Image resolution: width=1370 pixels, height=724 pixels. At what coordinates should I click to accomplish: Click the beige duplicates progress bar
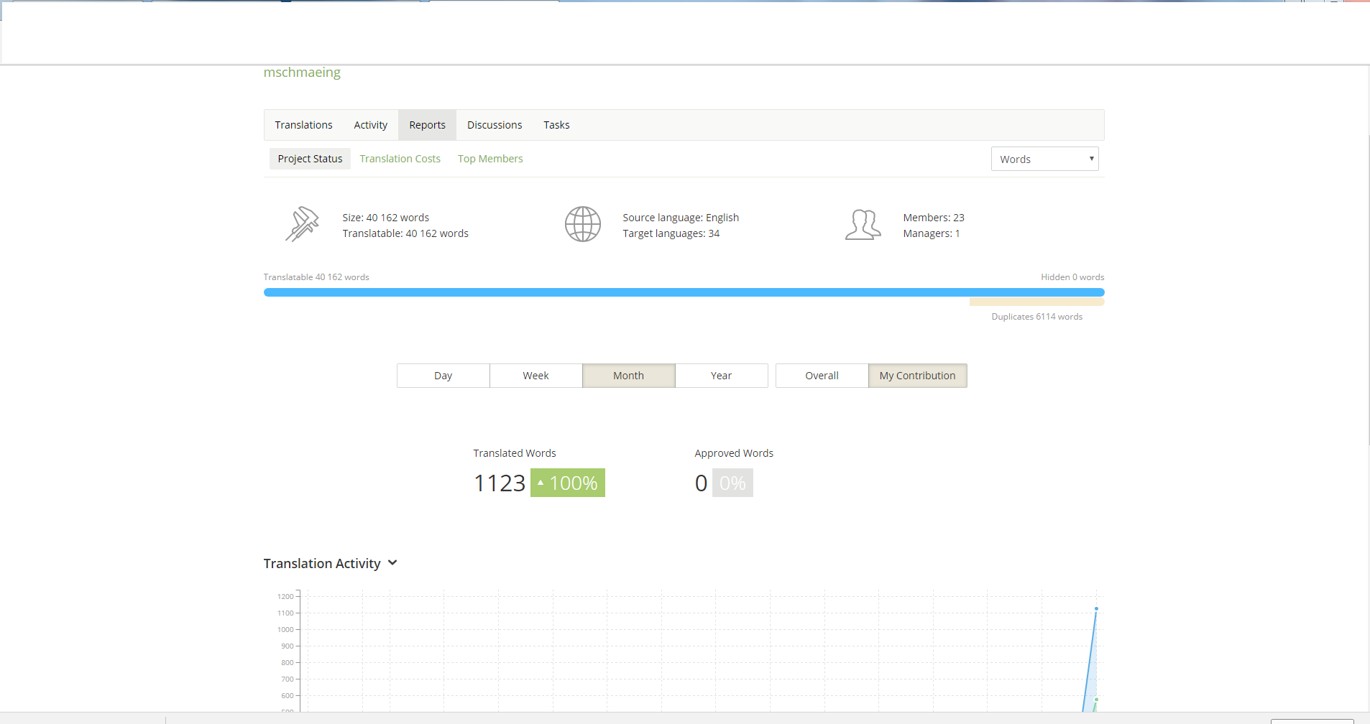[1036, 302]
